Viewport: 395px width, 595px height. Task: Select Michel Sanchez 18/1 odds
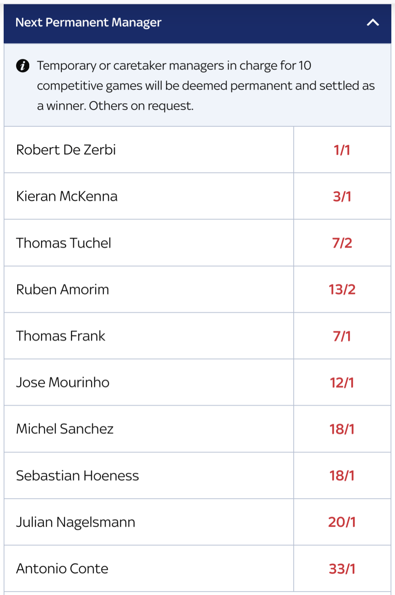[x=342, y=429]
